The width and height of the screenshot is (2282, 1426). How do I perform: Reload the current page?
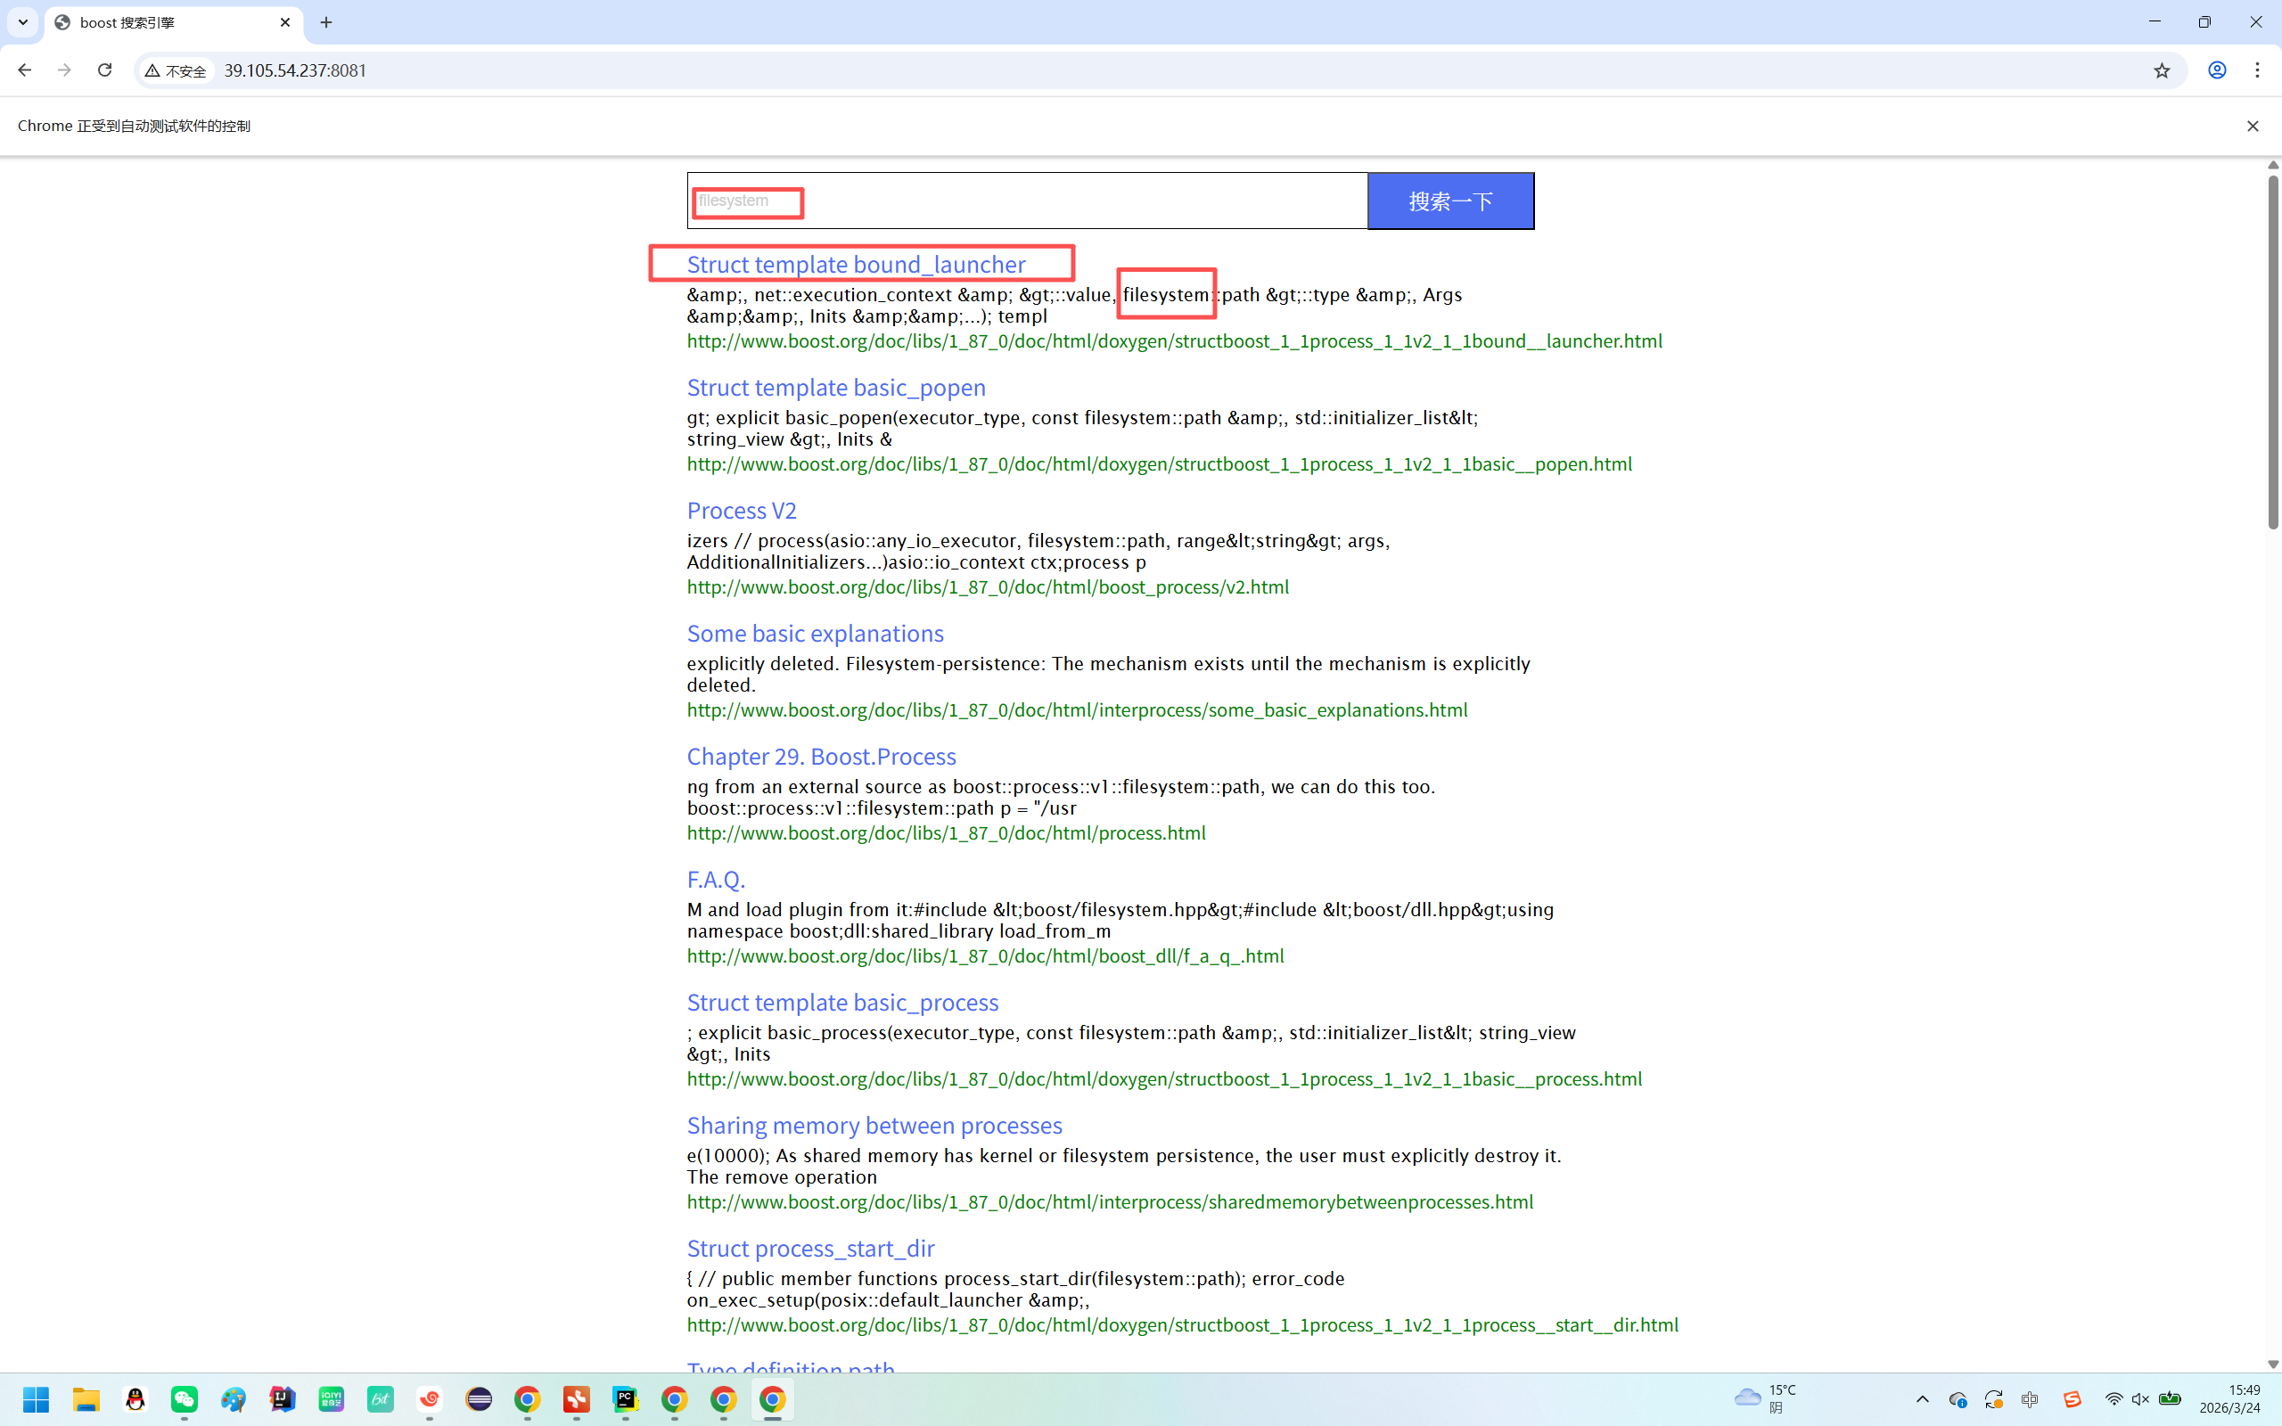pyautogui.click(x=104, y=70)
